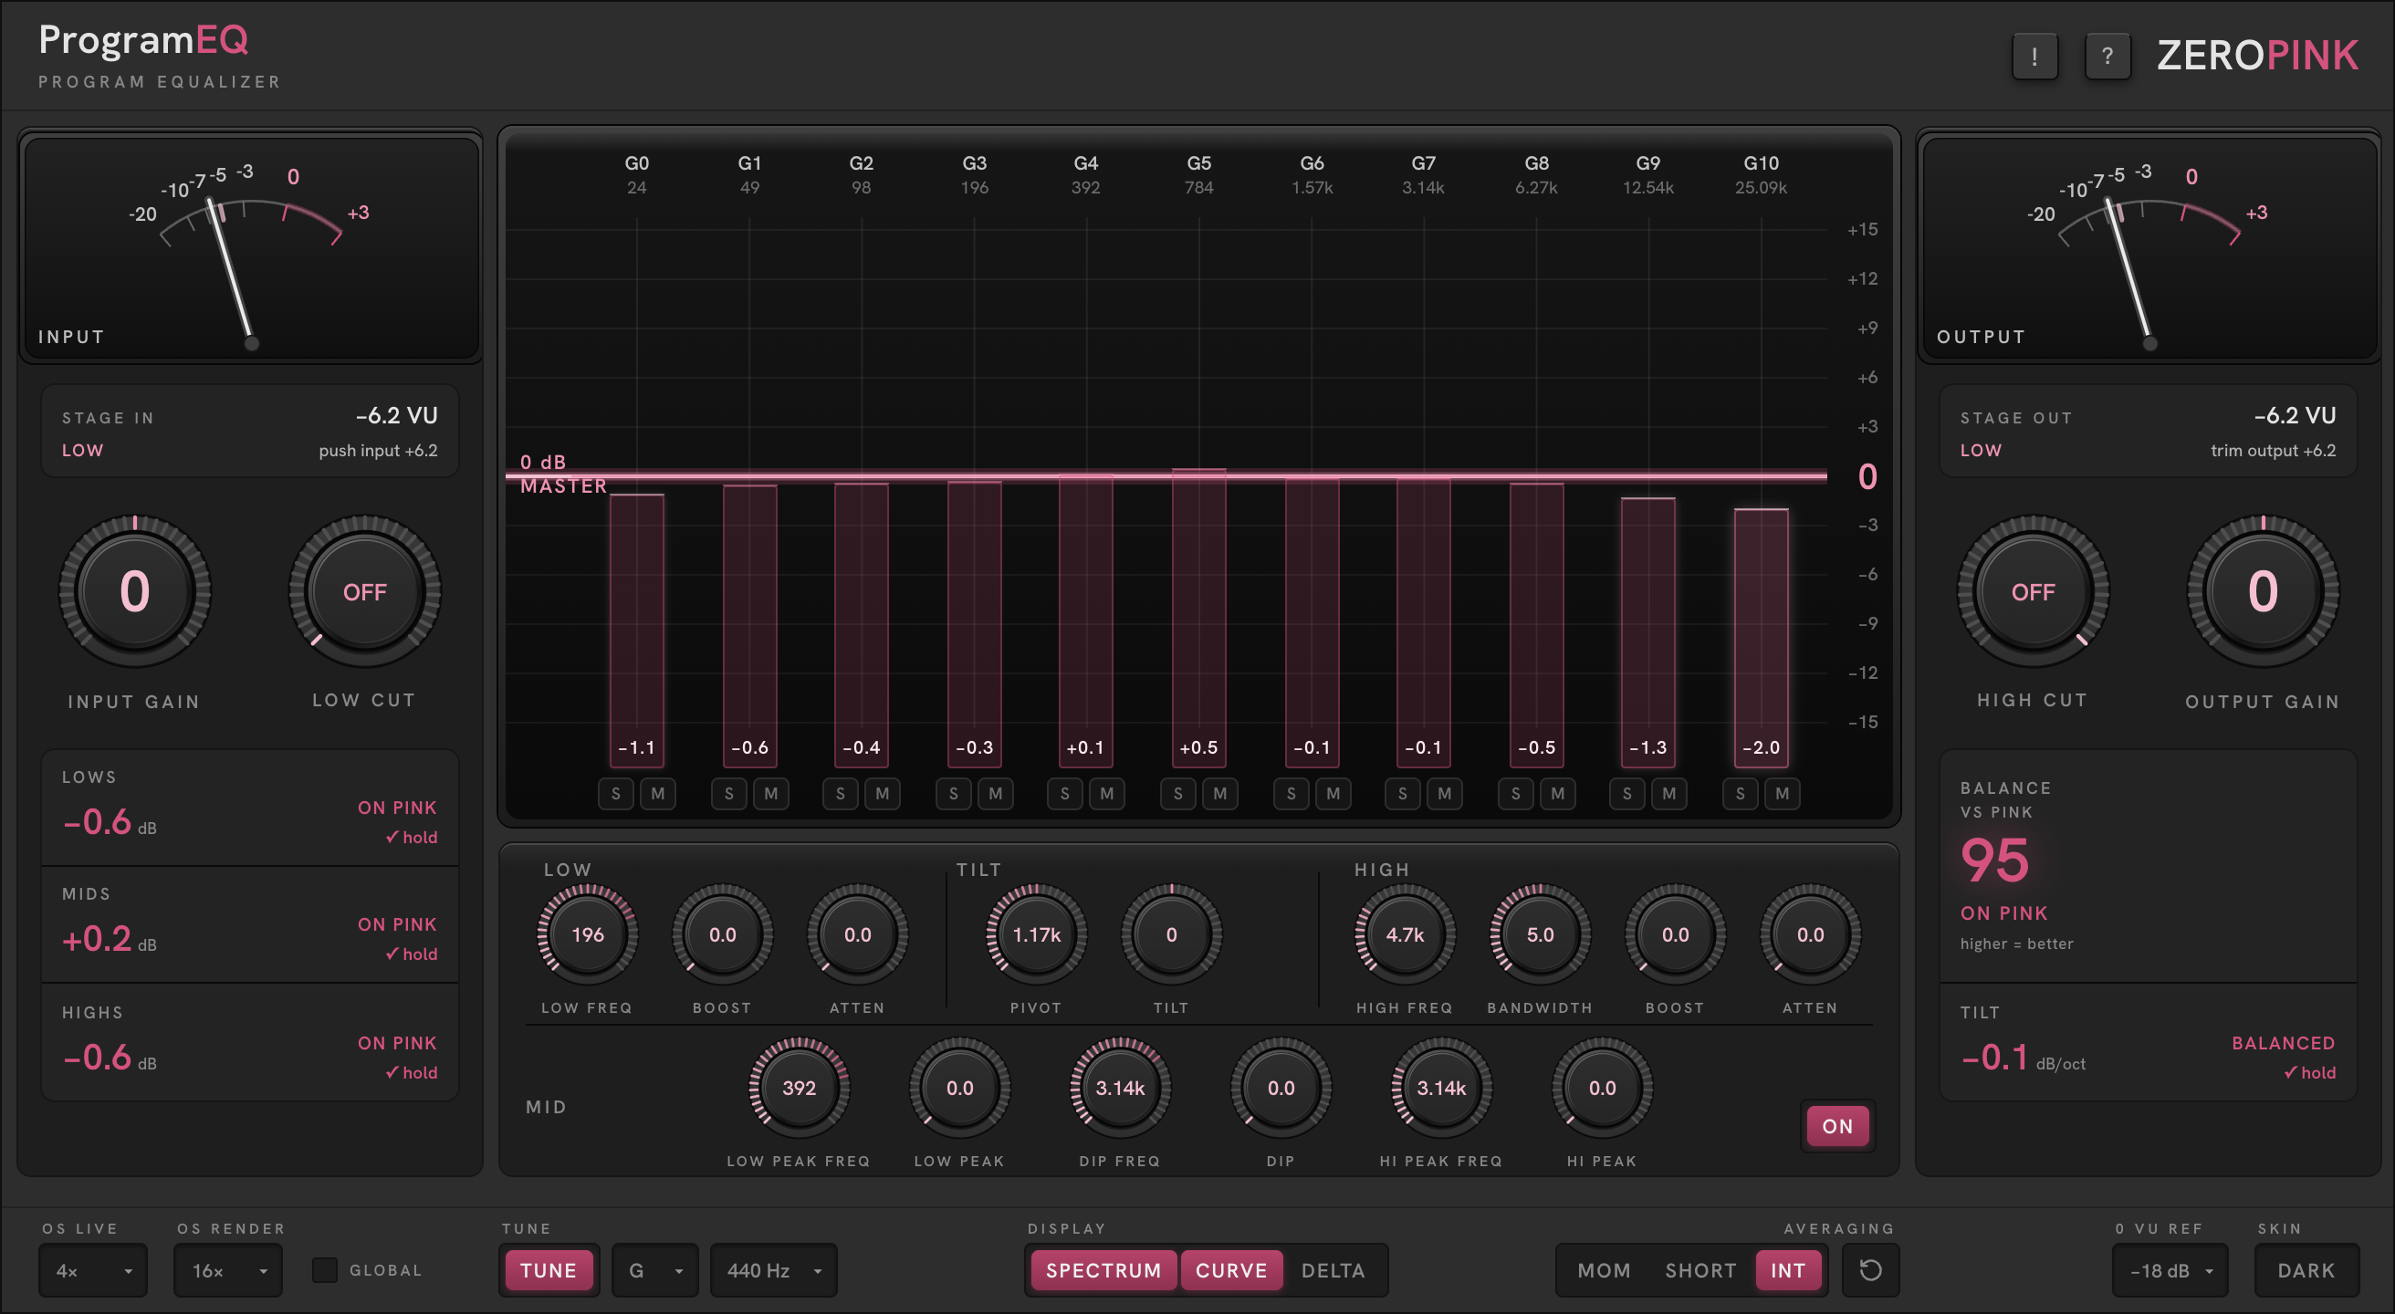
Task: Toggle hold for the LOWS reading
Action: (x=411, y=837)
